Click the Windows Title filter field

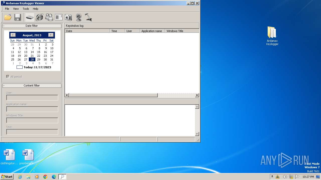pyautogui.click(x=32, y=120)
